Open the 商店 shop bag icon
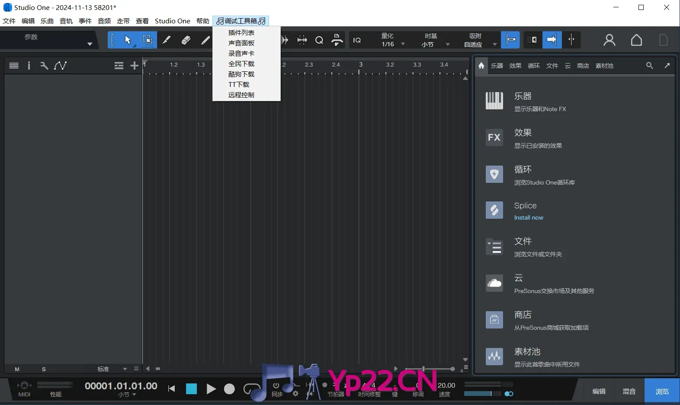The height and width of the screenshot is (405, 680). point(494,320)
